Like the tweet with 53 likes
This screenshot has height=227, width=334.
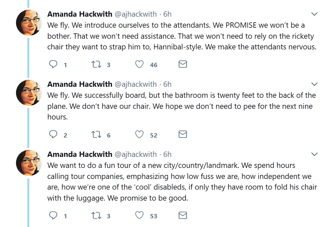pos(139,216)
